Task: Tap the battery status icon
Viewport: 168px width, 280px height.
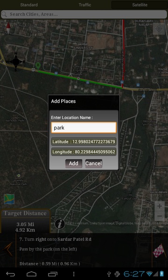Action: tap(161, 274)
